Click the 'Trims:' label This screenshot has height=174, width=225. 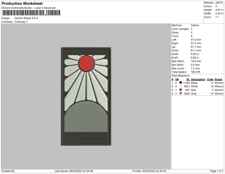pos(175,36)
